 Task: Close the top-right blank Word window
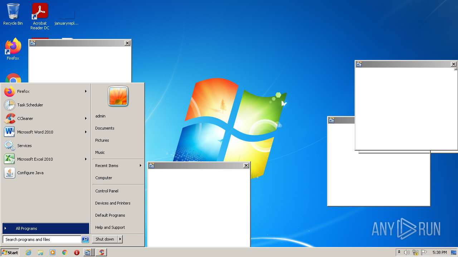click(453, 64)
